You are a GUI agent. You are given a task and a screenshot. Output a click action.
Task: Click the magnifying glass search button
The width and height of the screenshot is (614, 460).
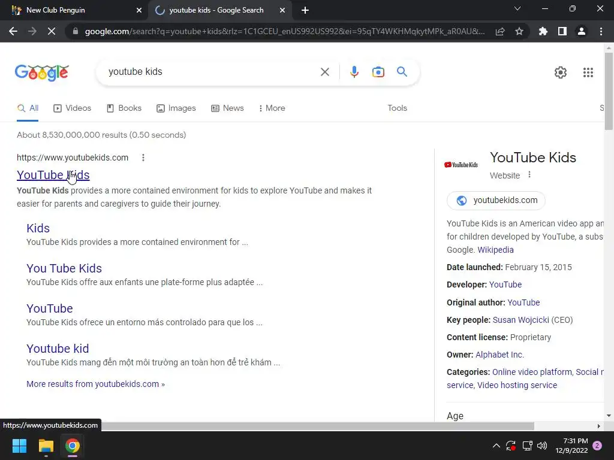click(x=402, y=72)
